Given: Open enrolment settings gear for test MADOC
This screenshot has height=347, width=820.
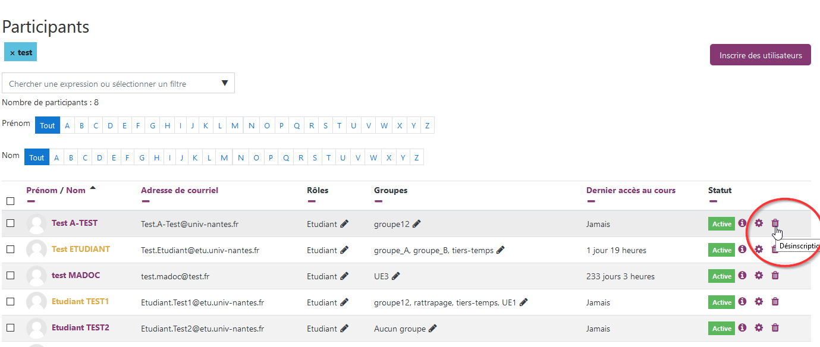Looking at the screenshot, I should tap(758, 276).
